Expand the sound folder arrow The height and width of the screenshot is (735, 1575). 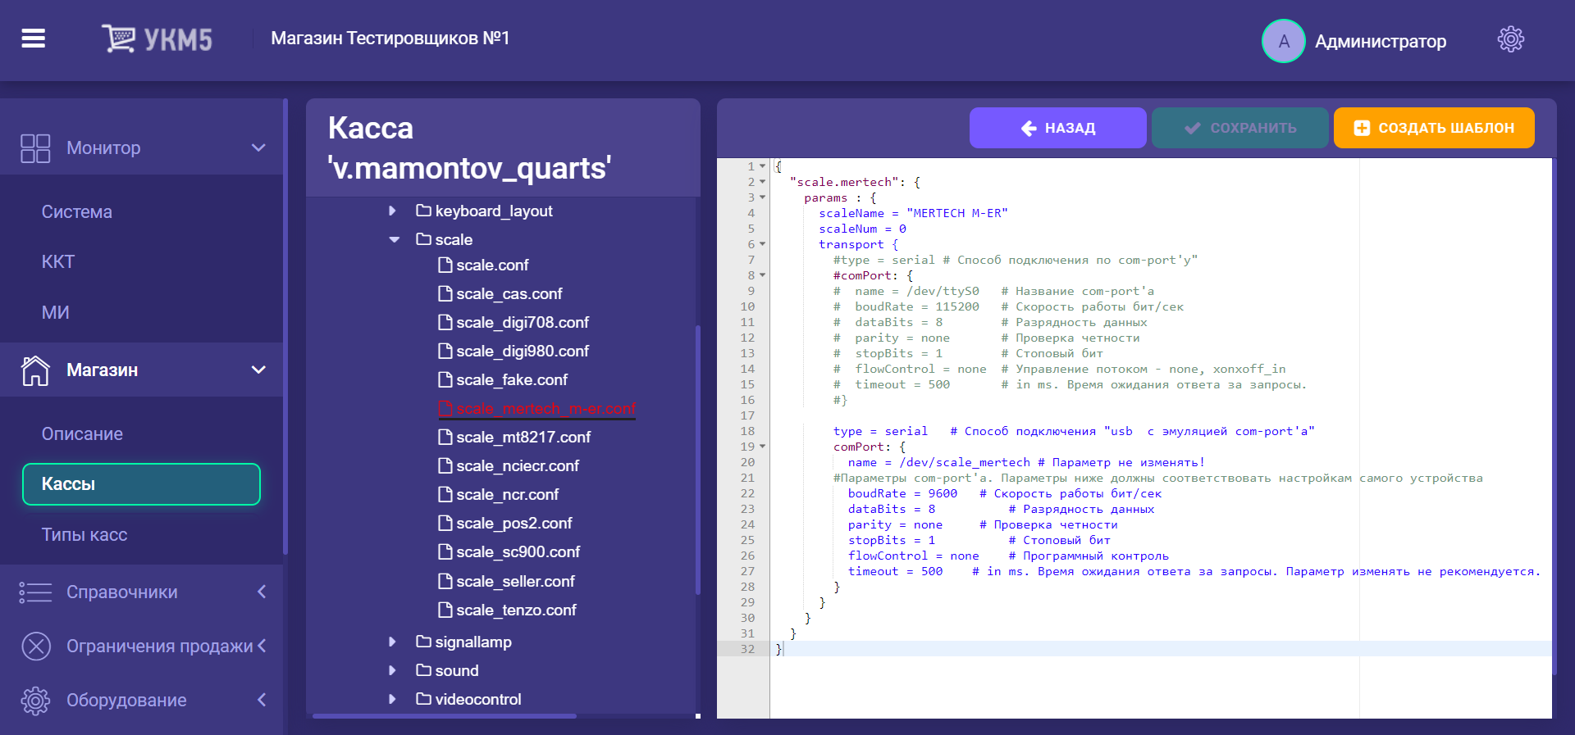(x=392, y=670)
